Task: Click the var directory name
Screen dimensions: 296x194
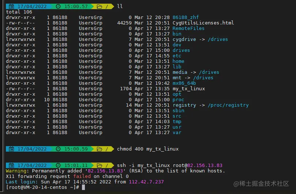Action: (177, 132)
